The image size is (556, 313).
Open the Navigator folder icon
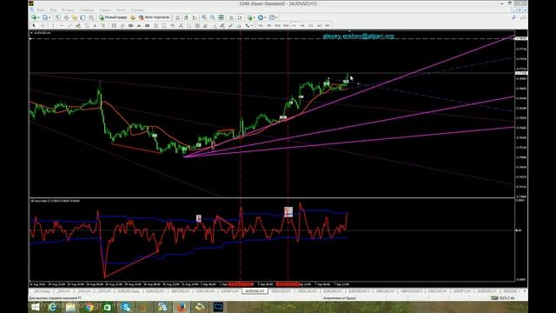(75, 17)
